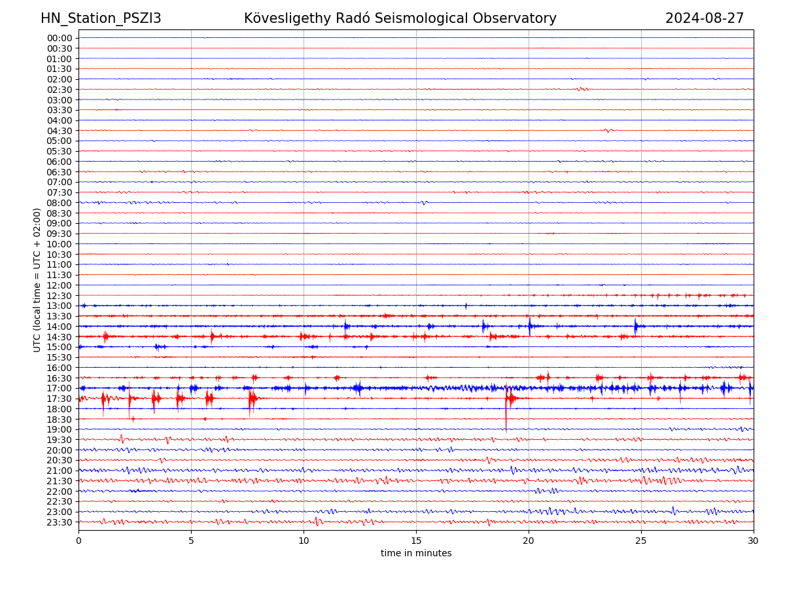Select the x-axis tick label 30
Screen dimensions: 785x589
(x=754, y=541)
